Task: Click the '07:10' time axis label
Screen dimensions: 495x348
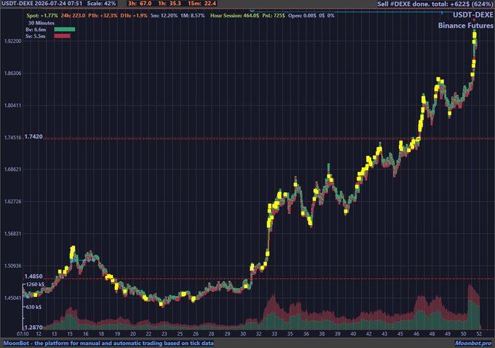Action: tap(23, 333)
